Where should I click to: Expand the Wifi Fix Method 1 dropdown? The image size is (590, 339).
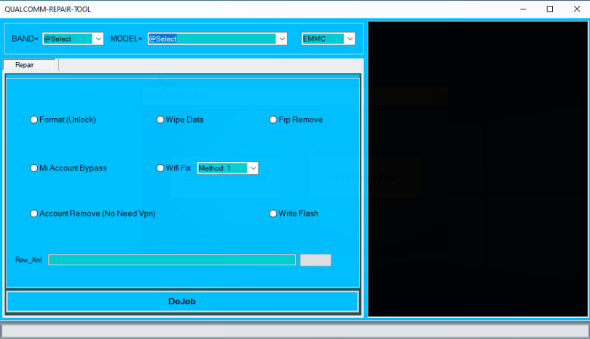(x=253, y=168)
